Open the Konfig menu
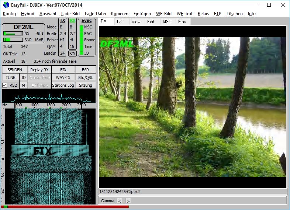The width and height of the screenshot is (290, 210). tap(9, 14)
